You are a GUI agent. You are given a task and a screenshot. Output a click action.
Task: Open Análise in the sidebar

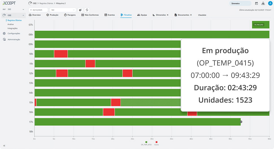tap(10, 24)
